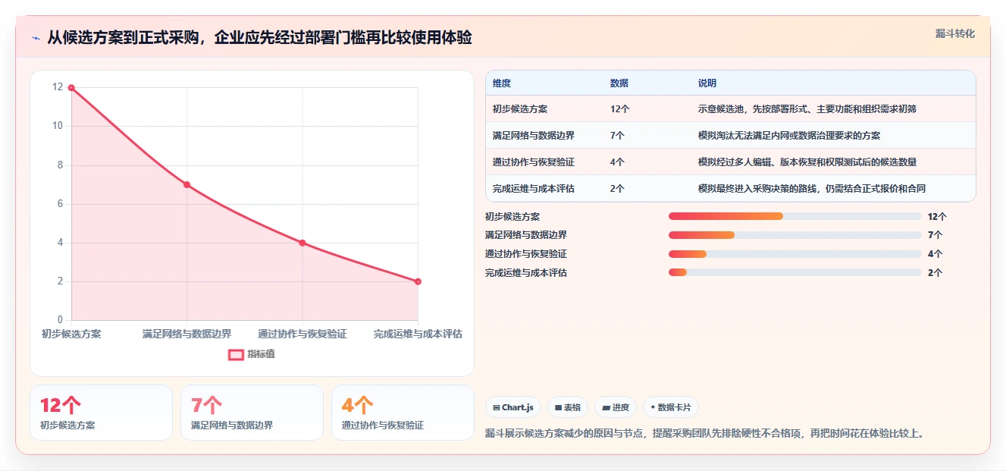Viewport: 1006px width, 471px height.
Task: Click the footer note starting with 漏斗展示
Action: [704, 434]
